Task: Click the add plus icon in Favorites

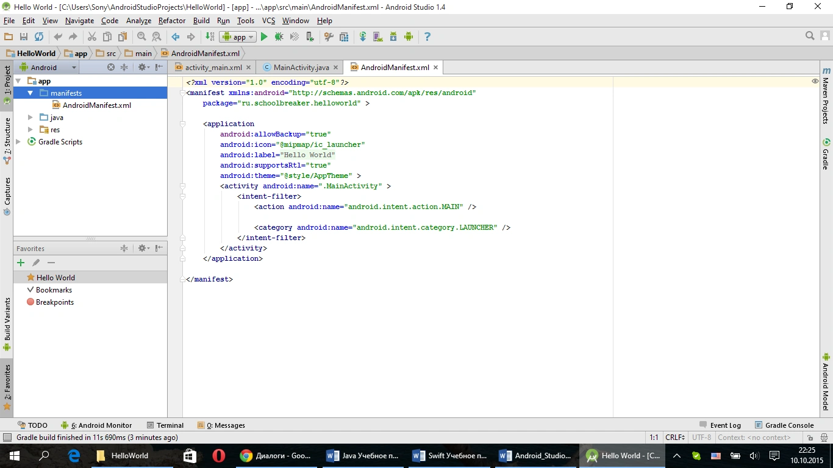Action: click(x=21, y=263)
